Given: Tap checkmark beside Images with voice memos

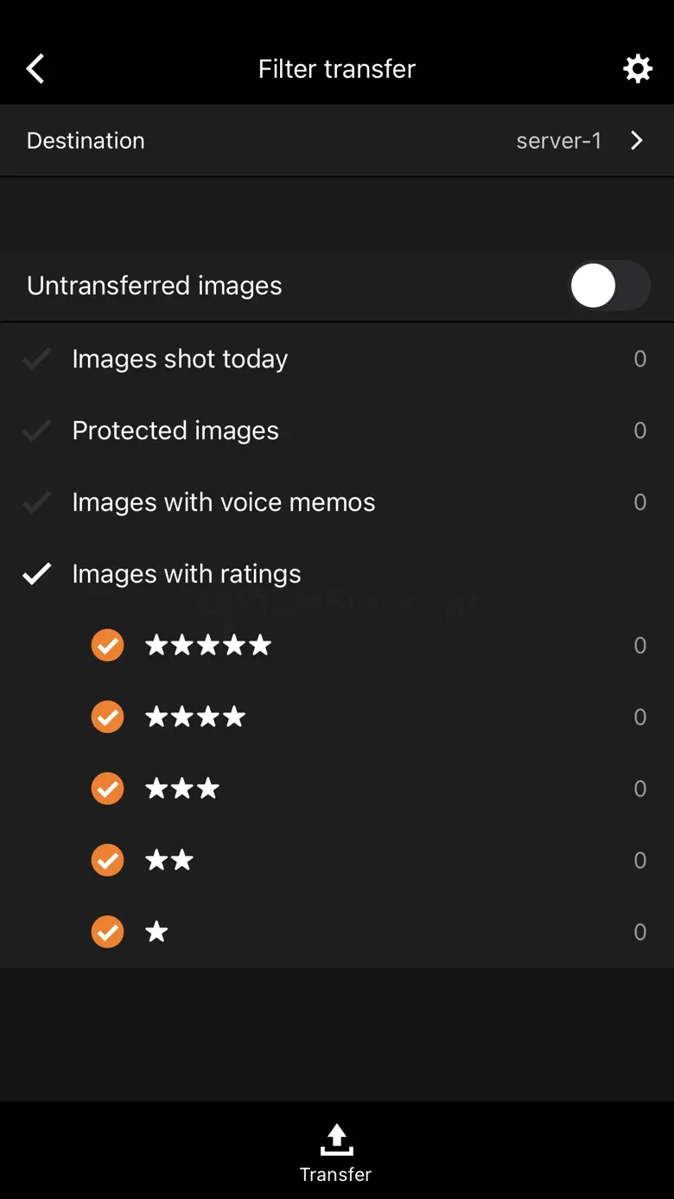Looking at the screenshot, I should click(x=37, y=502).
